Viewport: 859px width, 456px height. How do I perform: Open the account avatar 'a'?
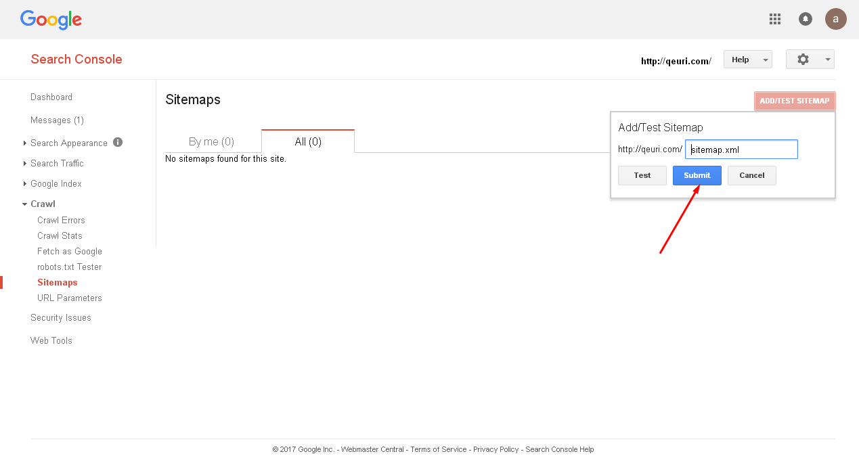(x=836, y=19)
